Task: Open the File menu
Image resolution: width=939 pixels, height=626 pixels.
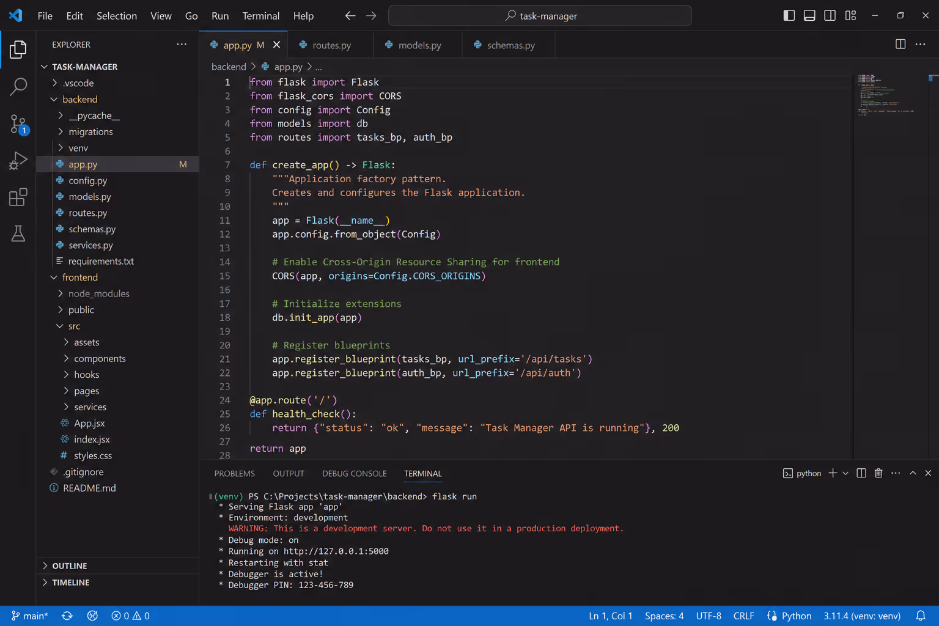Action: pos(45,16)
